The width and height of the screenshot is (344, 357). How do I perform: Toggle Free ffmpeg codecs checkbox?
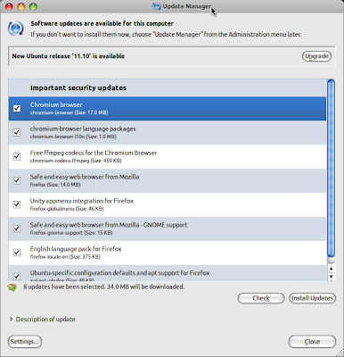coord(17,156)
